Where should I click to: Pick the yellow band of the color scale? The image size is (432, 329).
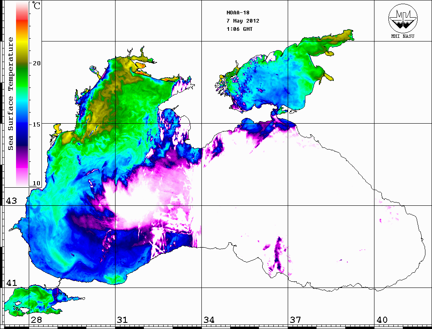(22, 43)
